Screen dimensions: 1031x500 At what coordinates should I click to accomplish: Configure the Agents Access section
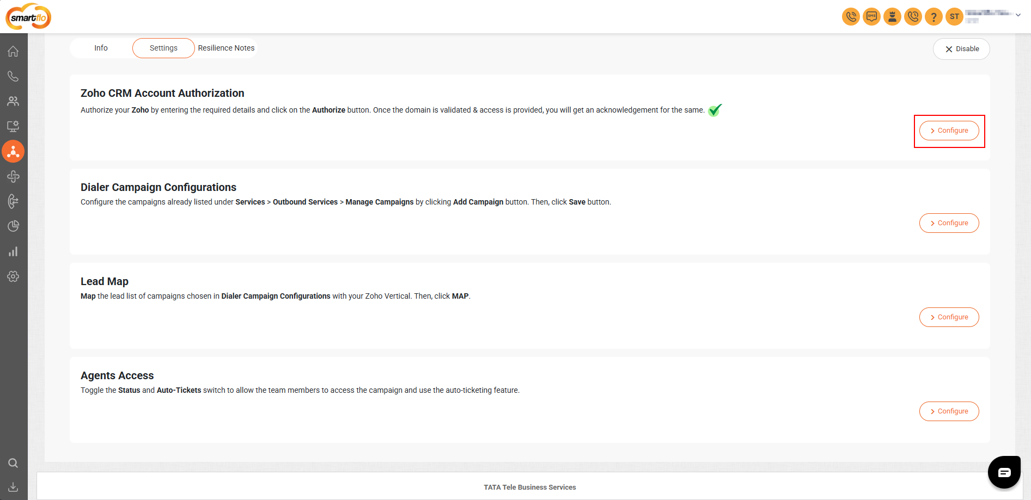click(x=949, y=411)
